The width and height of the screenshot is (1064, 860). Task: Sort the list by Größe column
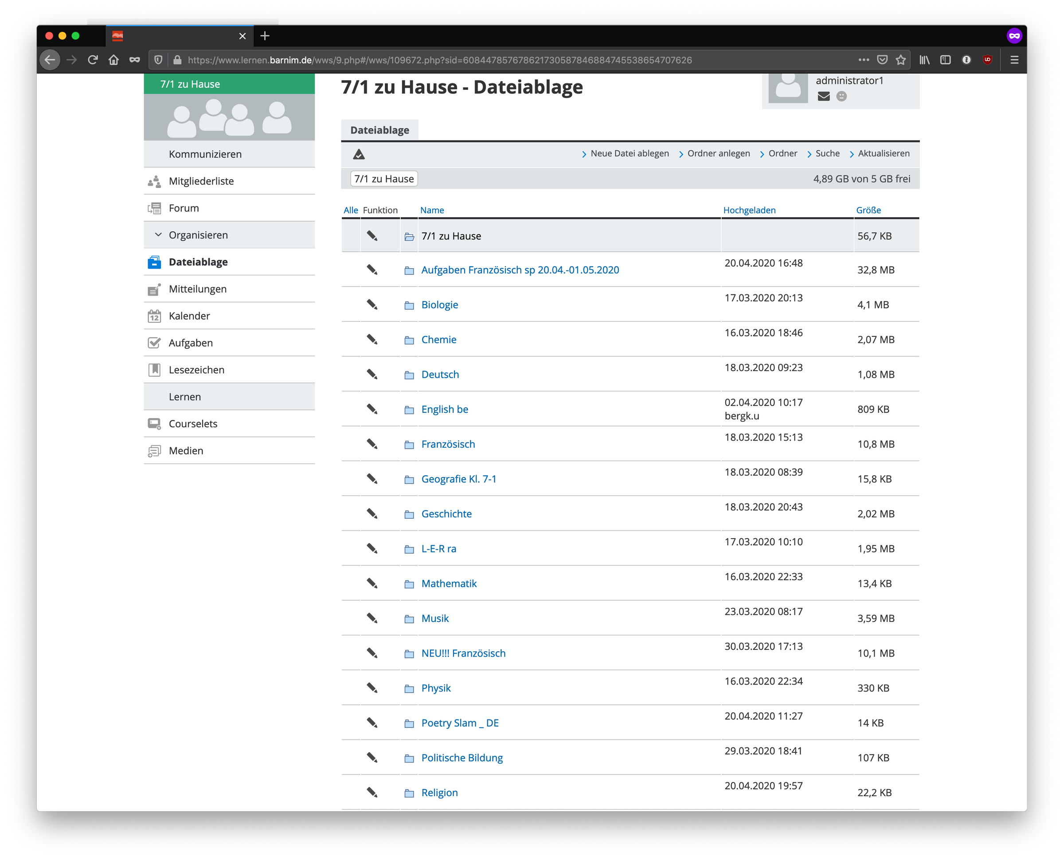[868, 210]
